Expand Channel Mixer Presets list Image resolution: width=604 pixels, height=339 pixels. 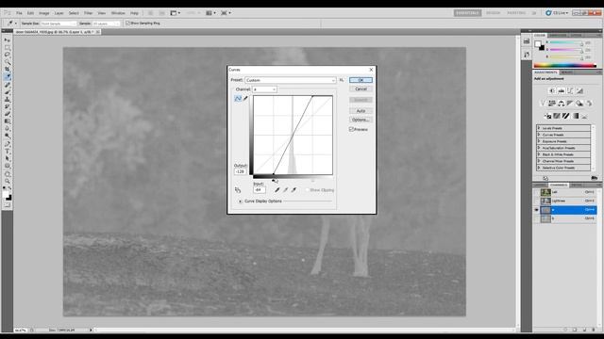click(x=539, y=161)
